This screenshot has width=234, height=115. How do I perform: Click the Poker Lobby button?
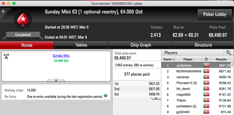point(215,15)
